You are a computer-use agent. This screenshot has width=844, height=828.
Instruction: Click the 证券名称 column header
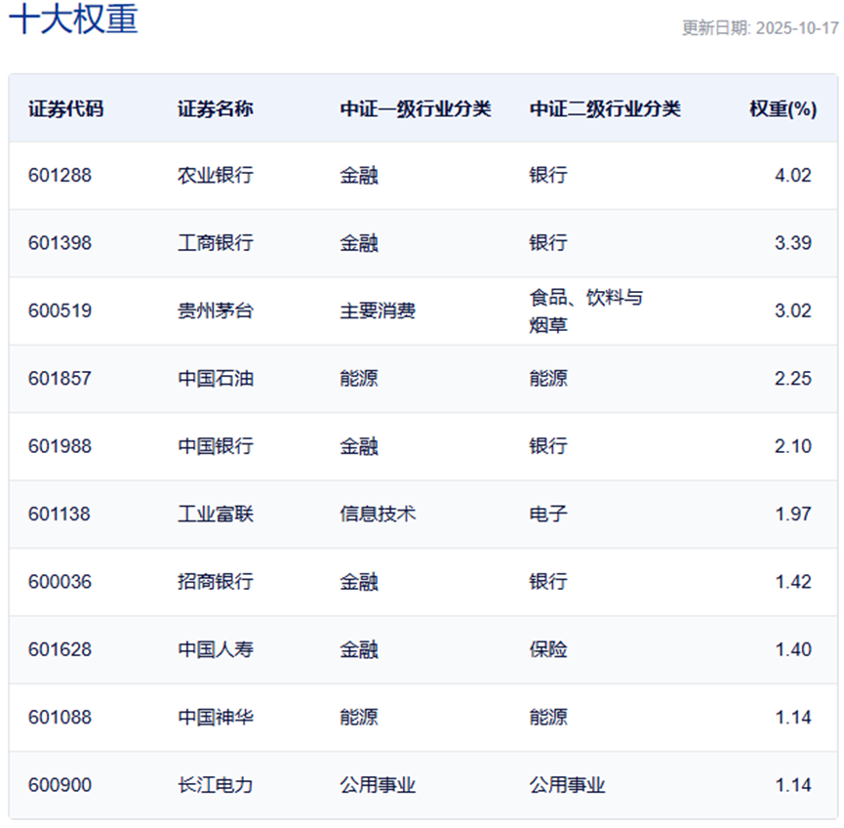pyautogui.click(x=216, y=108)
